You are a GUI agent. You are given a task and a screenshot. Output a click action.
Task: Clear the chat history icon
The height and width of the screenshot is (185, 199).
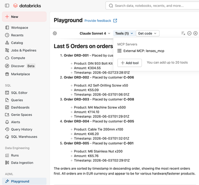(x=183, y=33)
